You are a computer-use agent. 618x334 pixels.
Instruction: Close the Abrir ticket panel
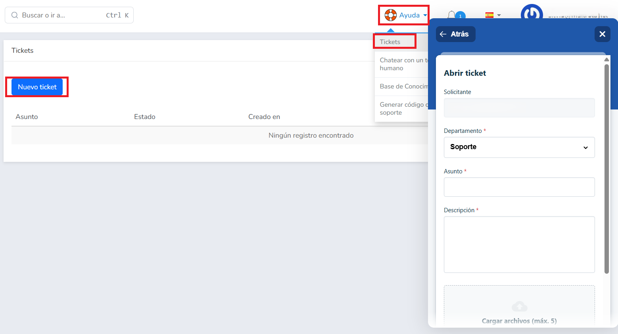click(x=602, y=34)
